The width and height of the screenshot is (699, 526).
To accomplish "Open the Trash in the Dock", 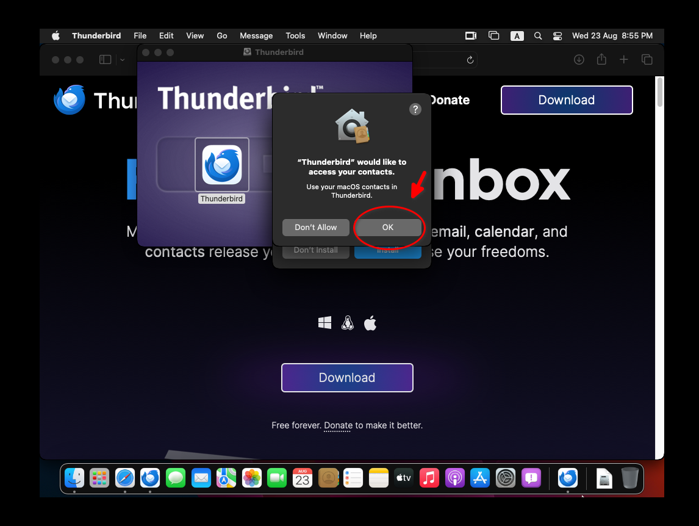I will pos(630,478).
